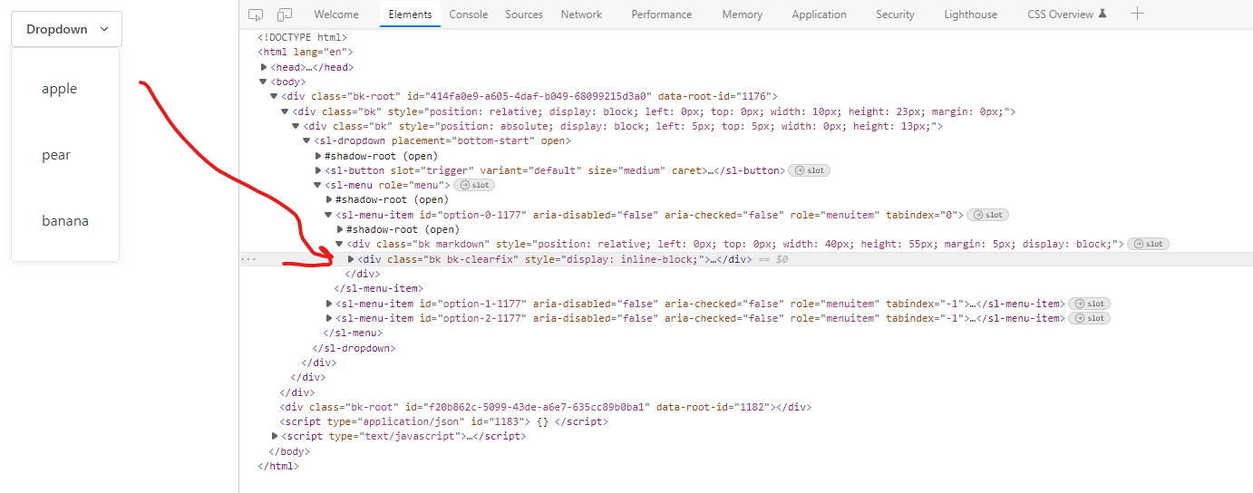Expand the sl-menu-item option-2-1177 node

pyautogui.click(x=329, y=318)
